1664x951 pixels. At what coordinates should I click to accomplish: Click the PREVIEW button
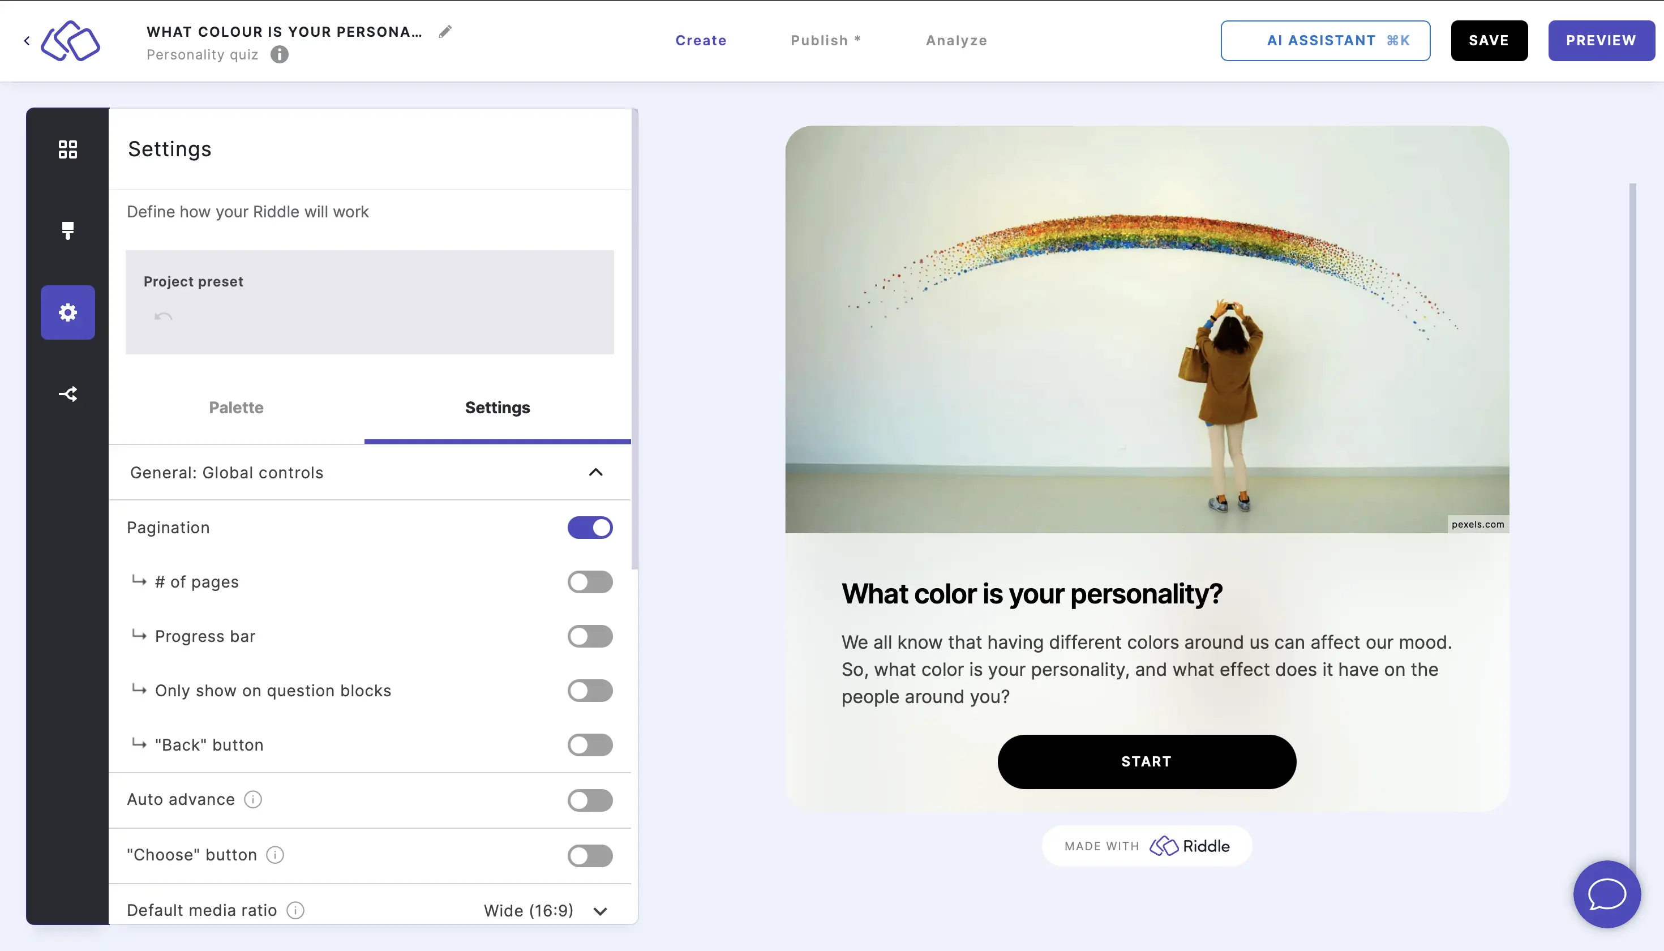pos(1601,40)
